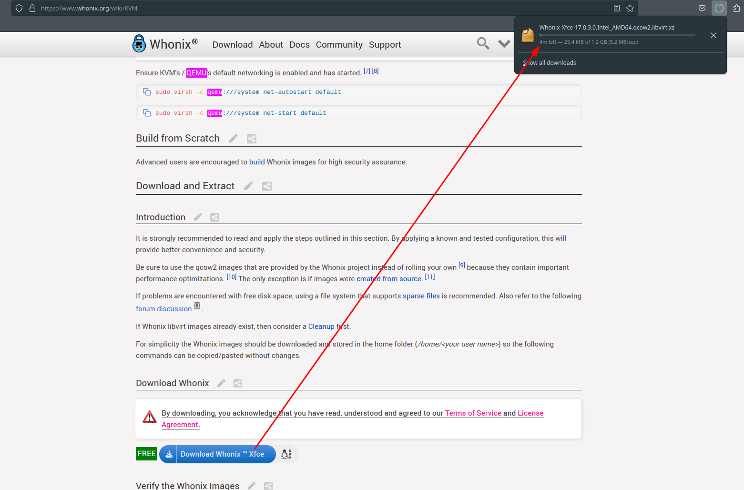Click the Build from Scratch heading
The height and width of the screenshot is (490, 744).
[178, 138]
